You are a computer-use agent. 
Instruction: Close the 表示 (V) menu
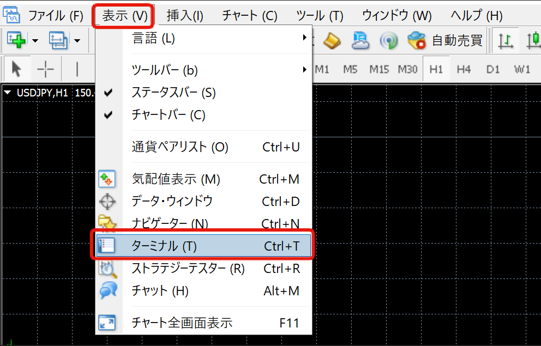click(x=124, y=15)
